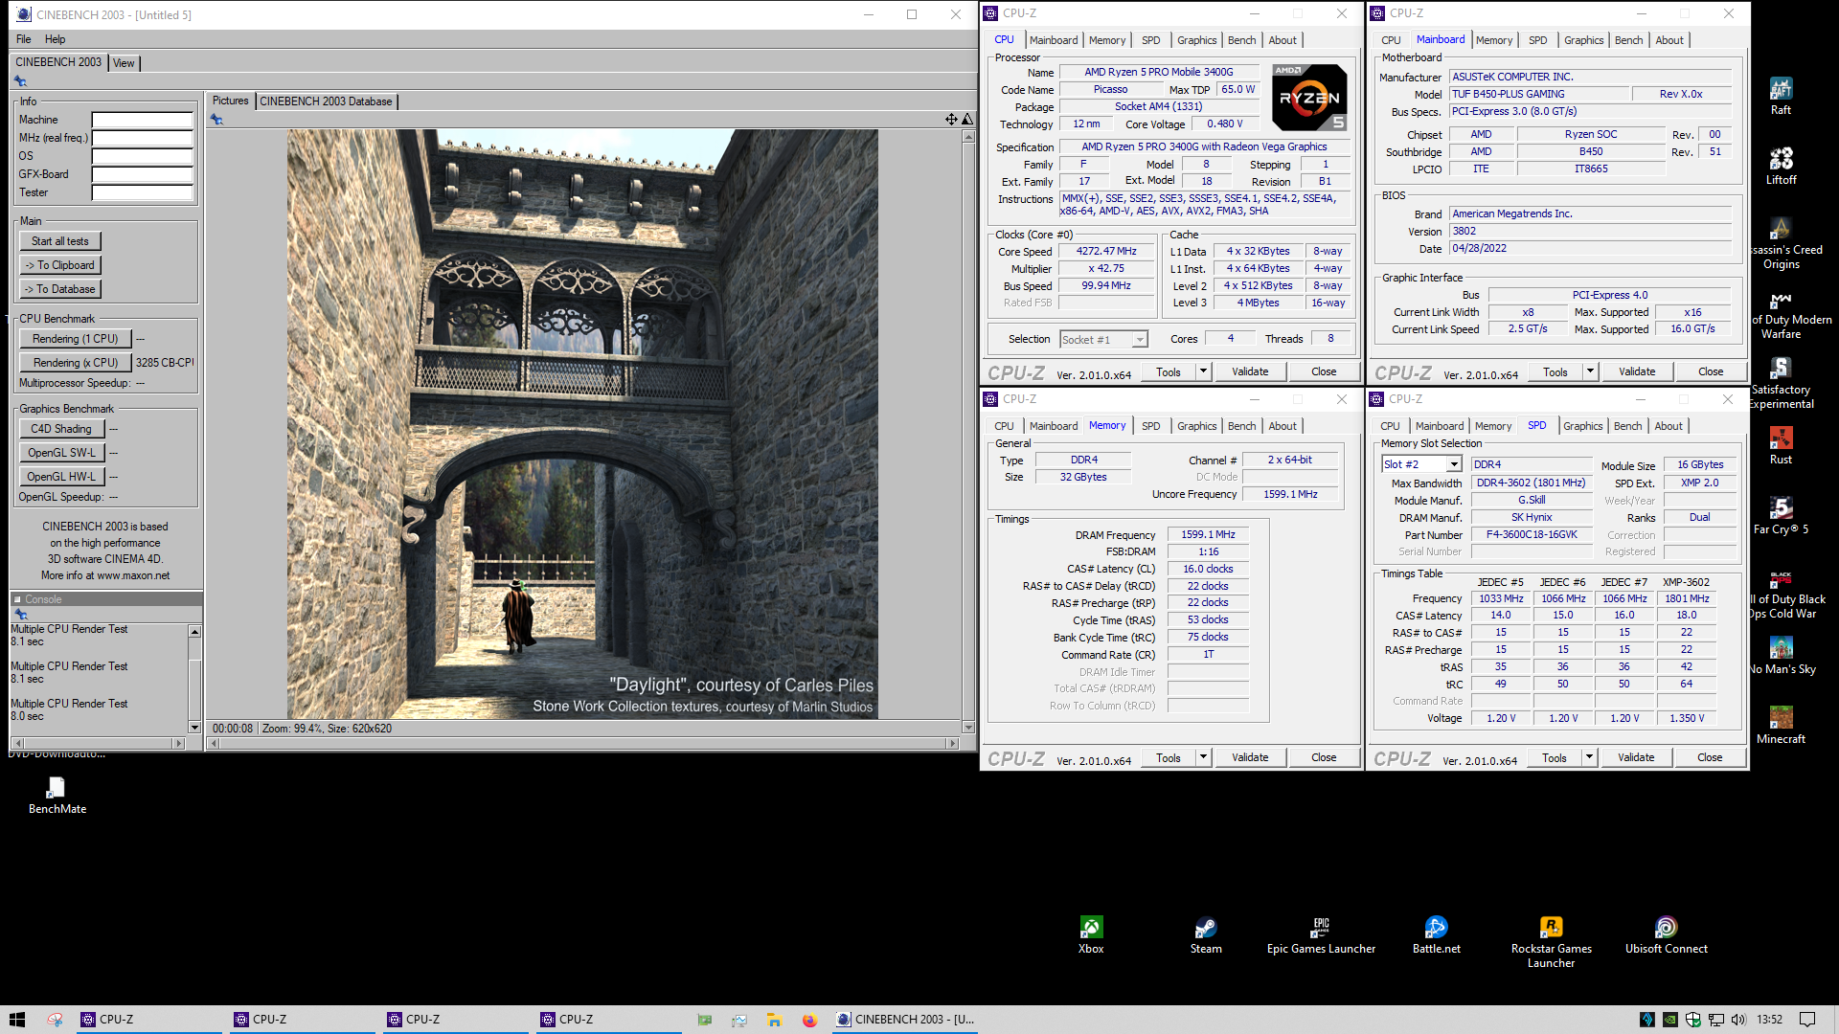The width and height of the screenshot is (1839, 1034).
Task: Open Firefox from the taskbar
Action: [809, 1020]
